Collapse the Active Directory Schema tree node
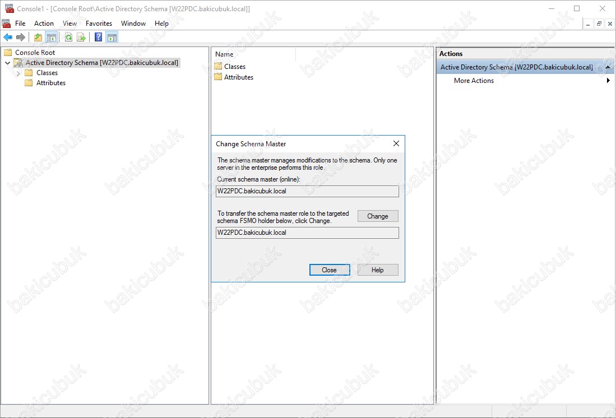The width and height of the screenshot is (616, 418). pos(7,63)
